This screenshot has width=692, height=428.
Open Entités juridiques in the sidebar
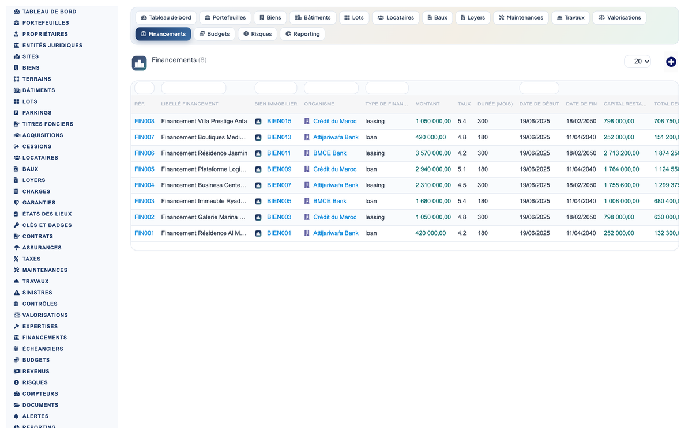[x=52, y=46]
